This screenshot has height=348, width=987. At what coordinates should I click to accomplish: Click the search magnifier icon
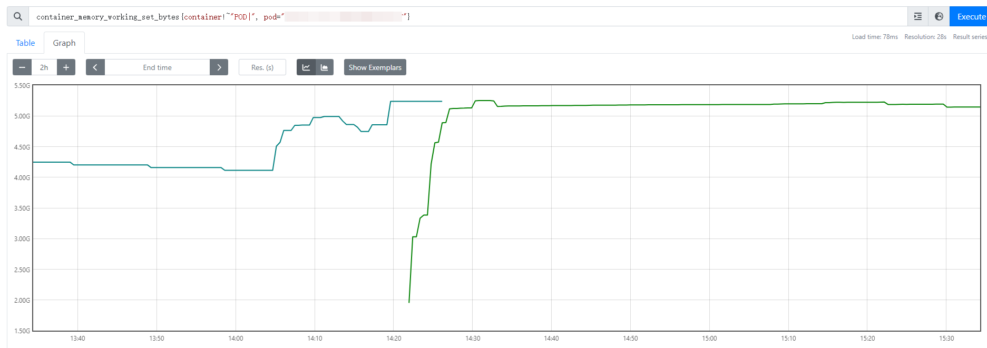tap(17, 16)
